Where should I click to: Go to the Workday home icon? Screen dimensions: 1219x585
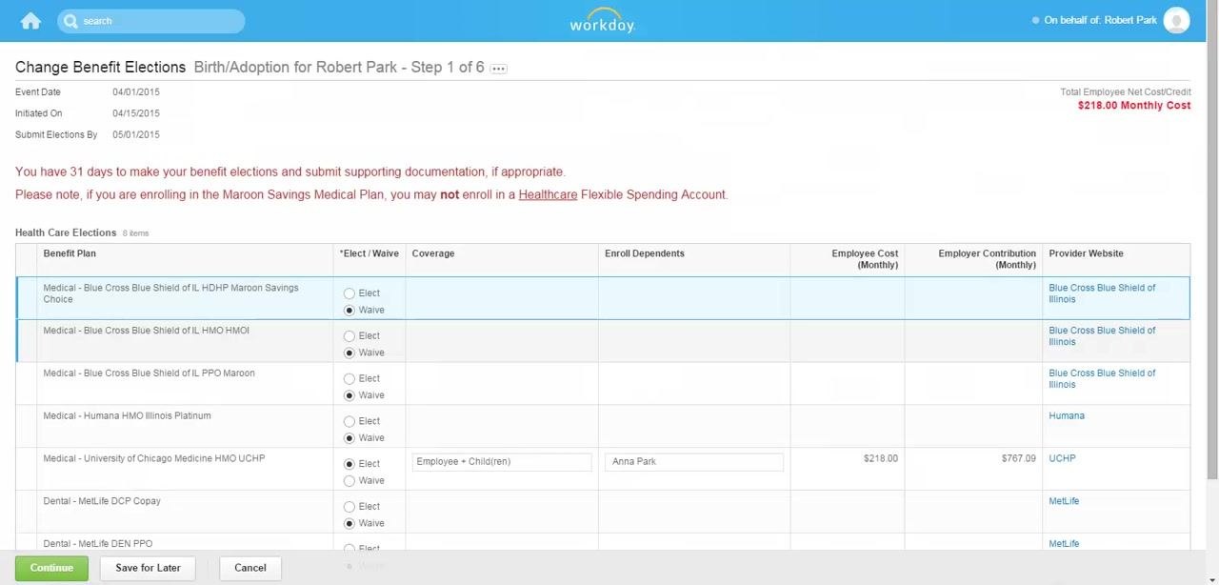tap(30, 21)
